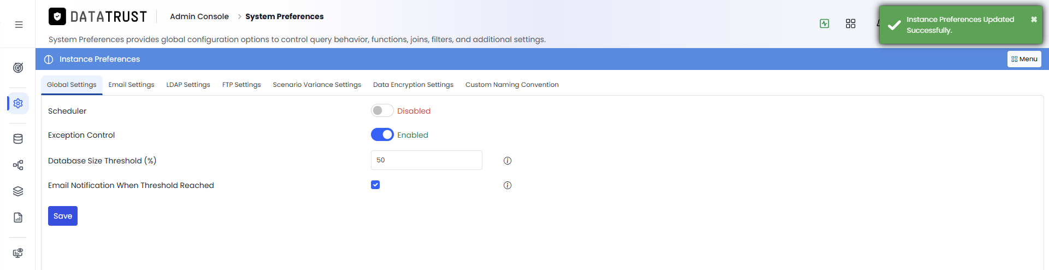Switch to Global Settings tab
The height and width of the screenshot is (270, 1049).
(72, 85)
